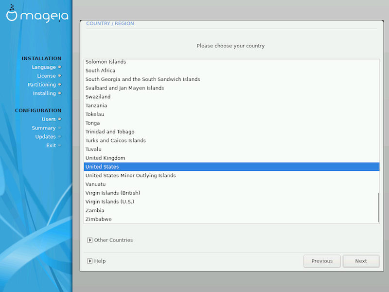Click the highlighted United States row
This screenshot has width=389, height=292.
tap(232, 166)
